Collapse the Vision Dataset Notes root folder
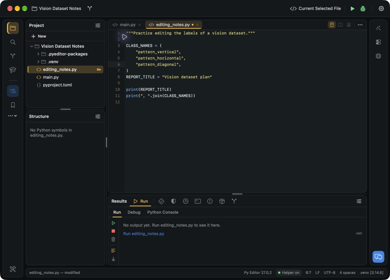The image size is (390, 280). coord(32,46)
